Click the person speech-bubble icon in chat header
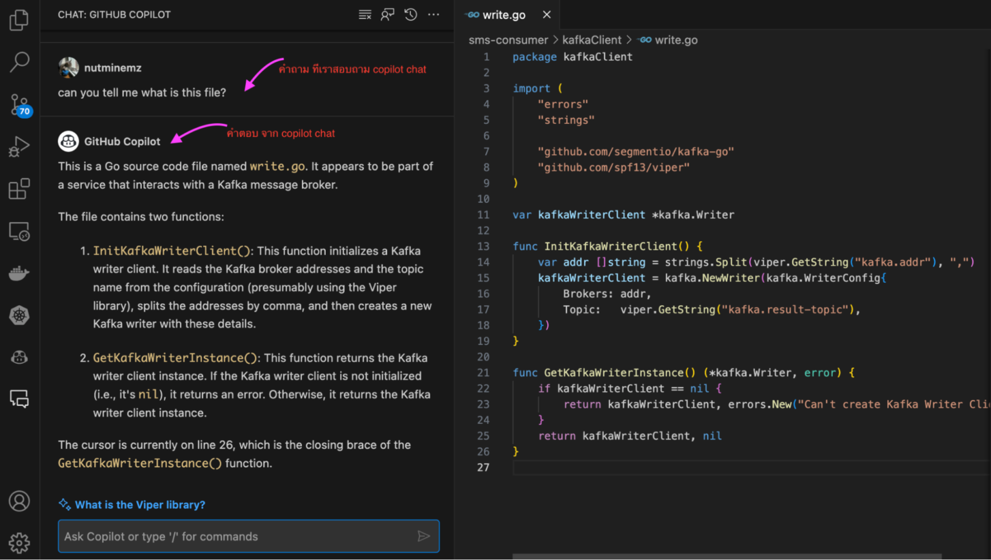991x560 pixels. [388, 14]
